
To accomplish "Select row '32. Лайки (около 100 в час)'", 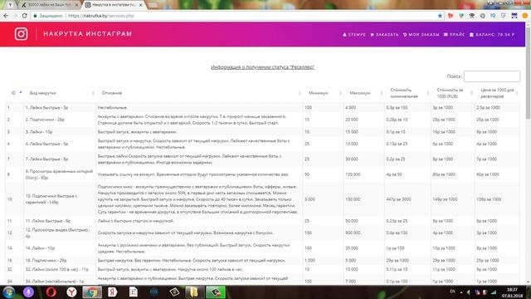I will point(262,269).
